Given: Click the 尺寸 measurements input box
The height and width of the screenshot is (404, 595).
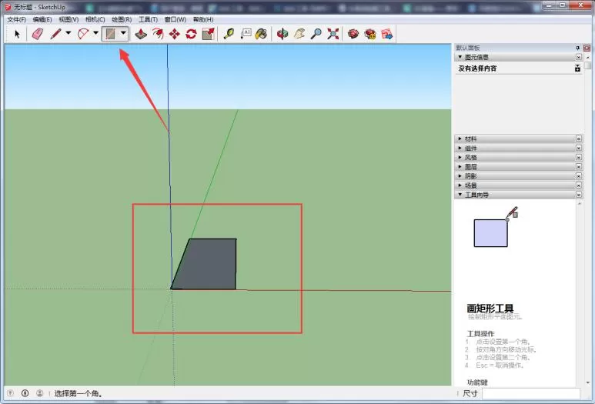Looking at the screenshot, I should [x=531, y=393].
